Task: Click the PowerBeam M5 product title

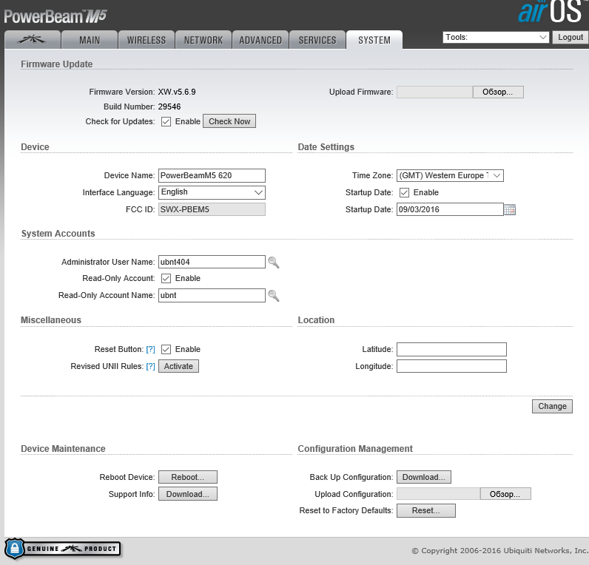Action: [55, 16]
